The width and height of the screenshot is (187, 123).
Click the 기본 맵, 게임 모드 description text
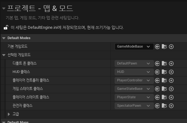(42, 18)
